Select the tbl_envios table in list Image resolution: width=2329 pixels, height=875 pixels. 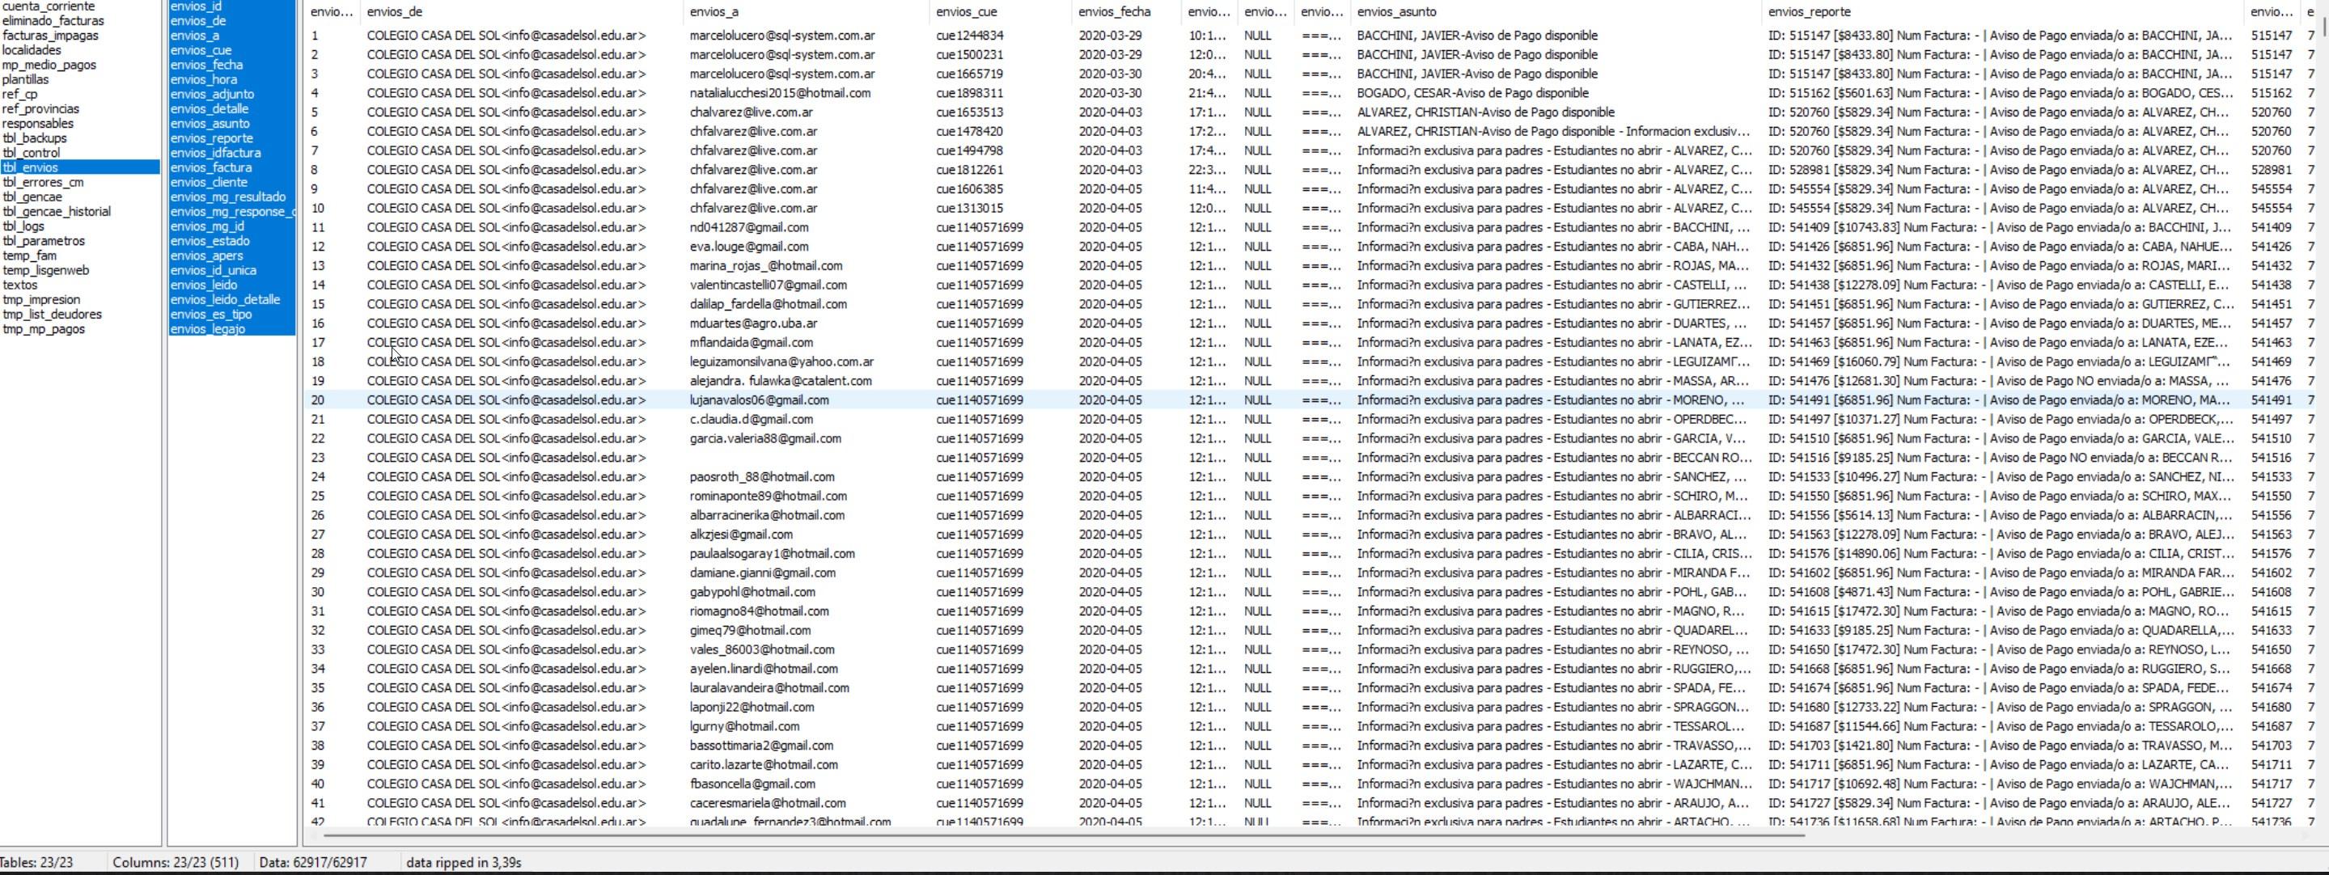pos(31,167)
